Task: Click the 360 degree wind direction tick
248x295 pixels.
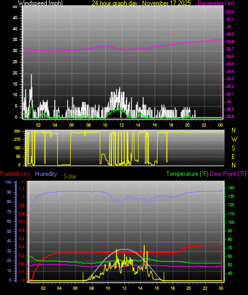Action: pyautogui.click(x=17, y=131)
